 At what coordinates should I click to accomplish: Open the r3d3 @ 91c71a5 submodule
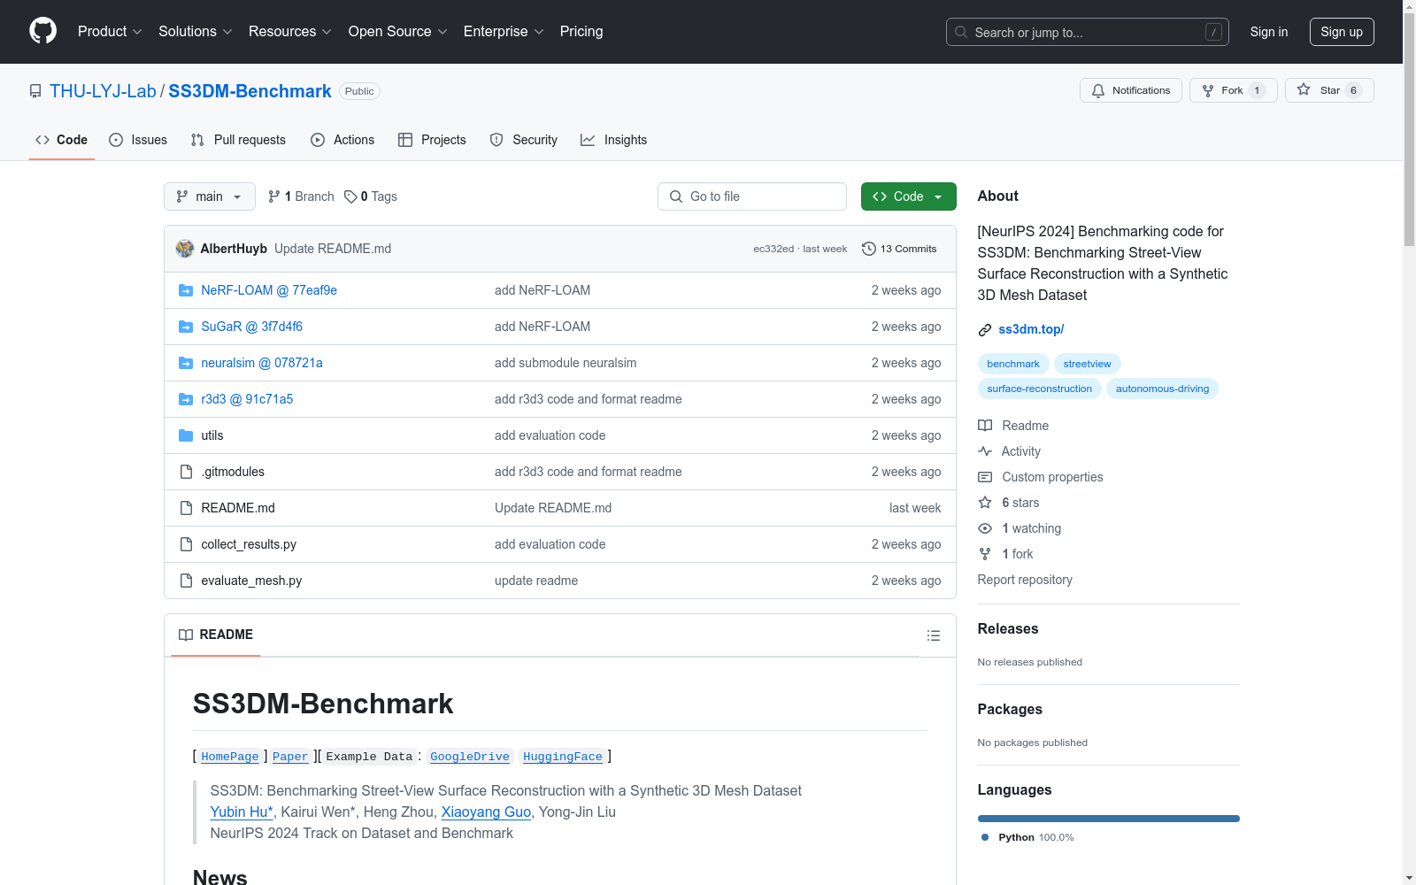coord(247,399)
